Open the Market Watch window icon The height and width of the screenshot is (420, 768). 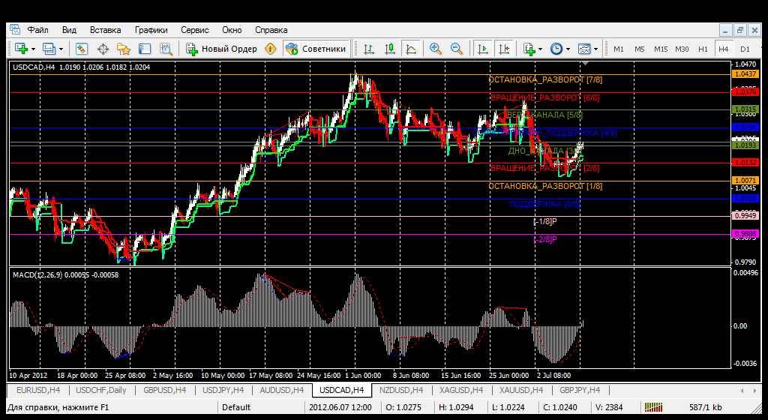(82, 49)
